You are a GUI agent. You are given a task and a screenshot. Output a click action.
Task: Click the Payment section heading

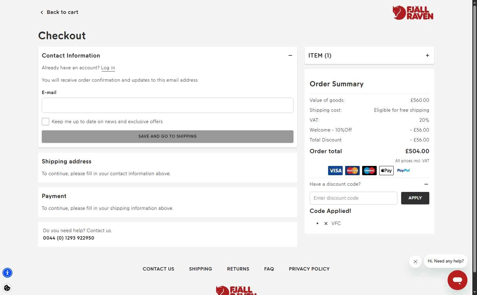pos(54,196)
